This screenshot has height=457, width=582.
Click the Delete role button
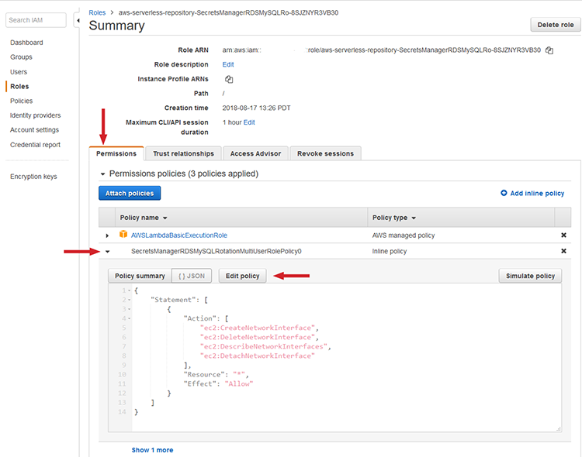pyautogui.click(x=556, y=25)
